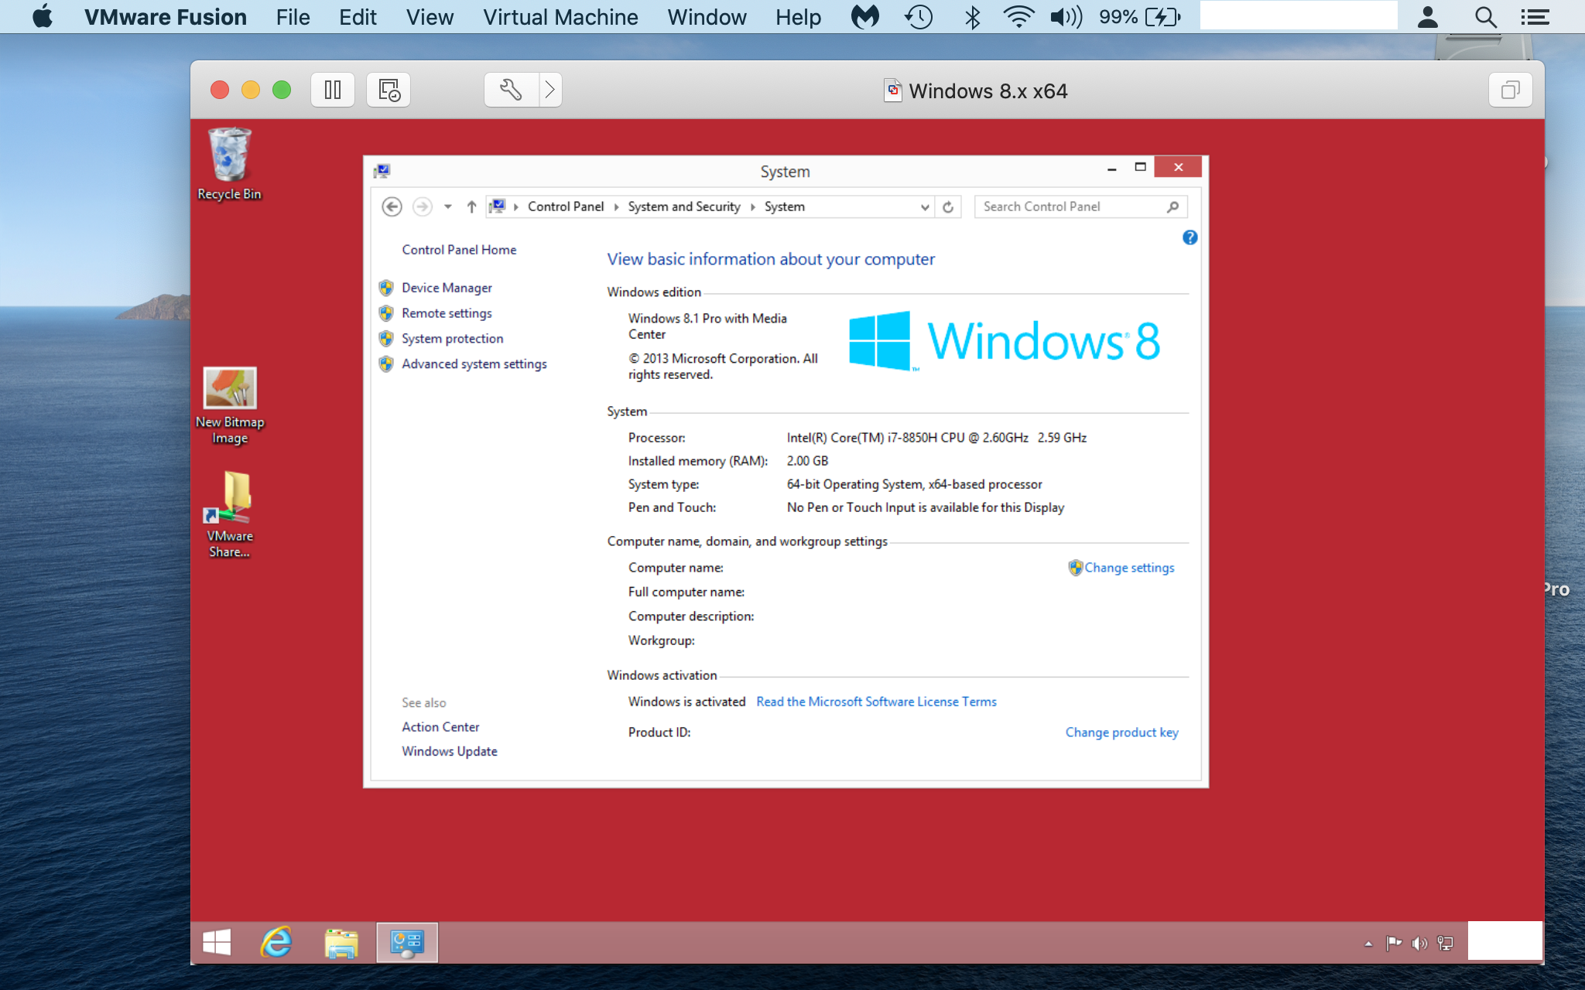This screenshot has width=1585, height=990.
Task: Click the VMware snapshot icon
Action: 389,90
